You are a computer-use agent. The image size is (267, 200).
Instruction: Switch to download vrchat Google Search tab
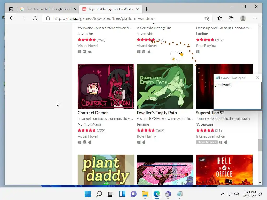(x=48, y=9)
